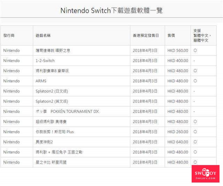
Task: Select the HKD 640.00 price
Action: coord(178,142)
